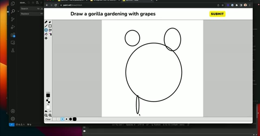Select the rectangle shape tool

50,26
